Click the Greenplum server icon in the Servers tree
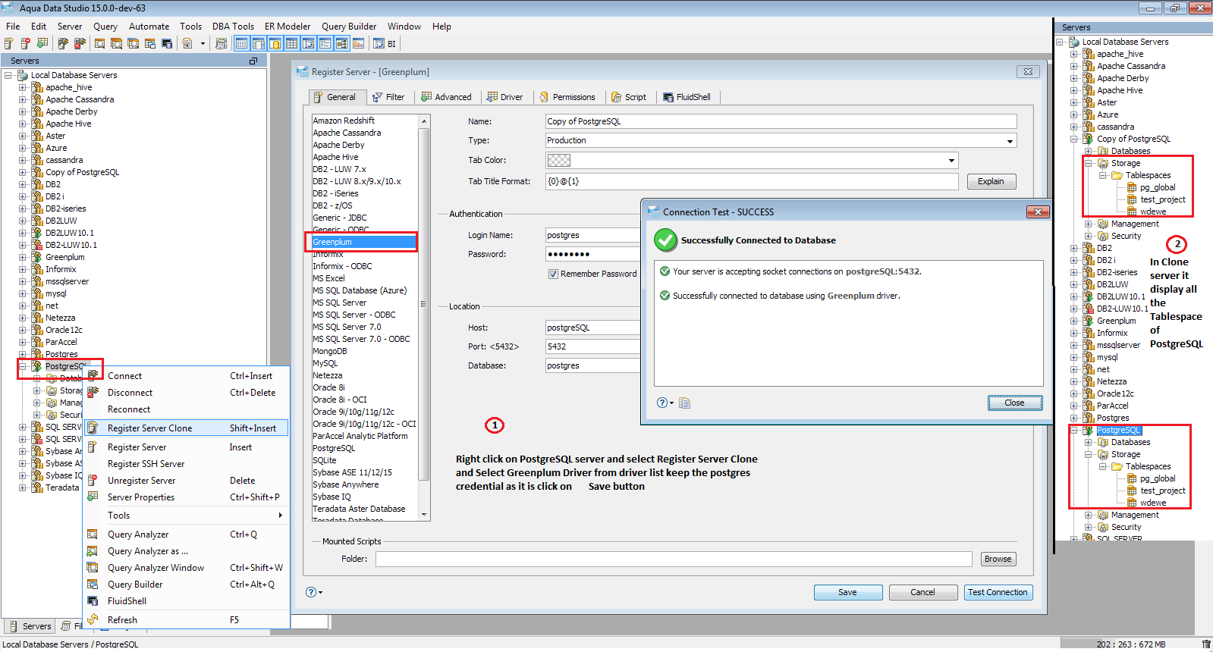 pos(37,257)
